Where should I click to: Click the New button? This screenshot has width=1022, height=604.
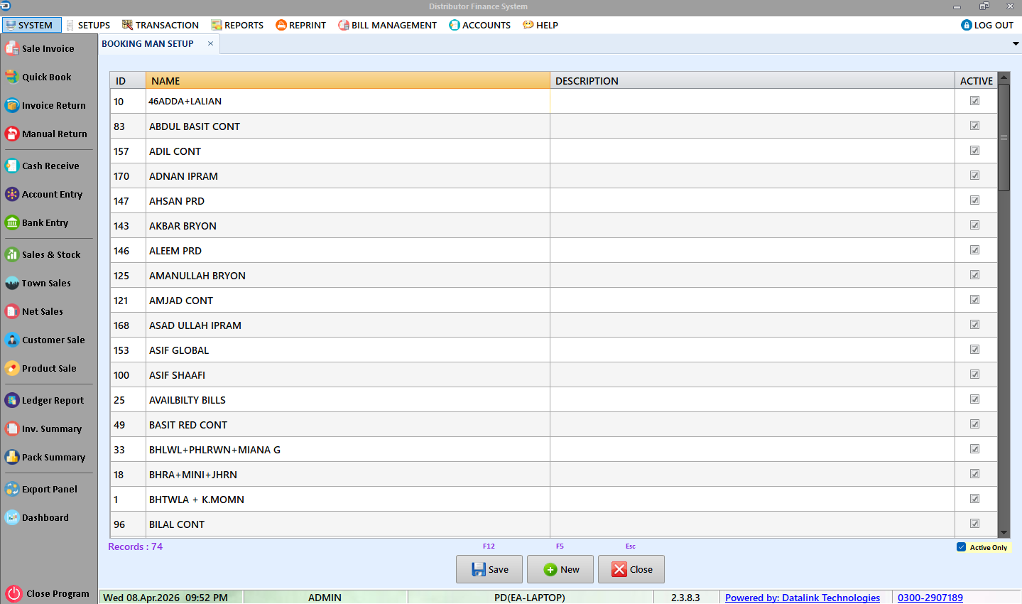[560, 569]
